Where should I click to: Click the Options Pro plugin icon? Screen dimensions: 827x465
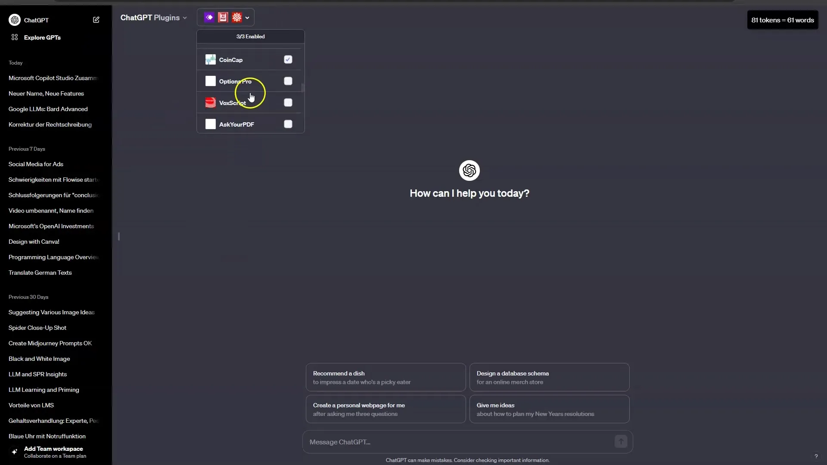click(210, 81)
